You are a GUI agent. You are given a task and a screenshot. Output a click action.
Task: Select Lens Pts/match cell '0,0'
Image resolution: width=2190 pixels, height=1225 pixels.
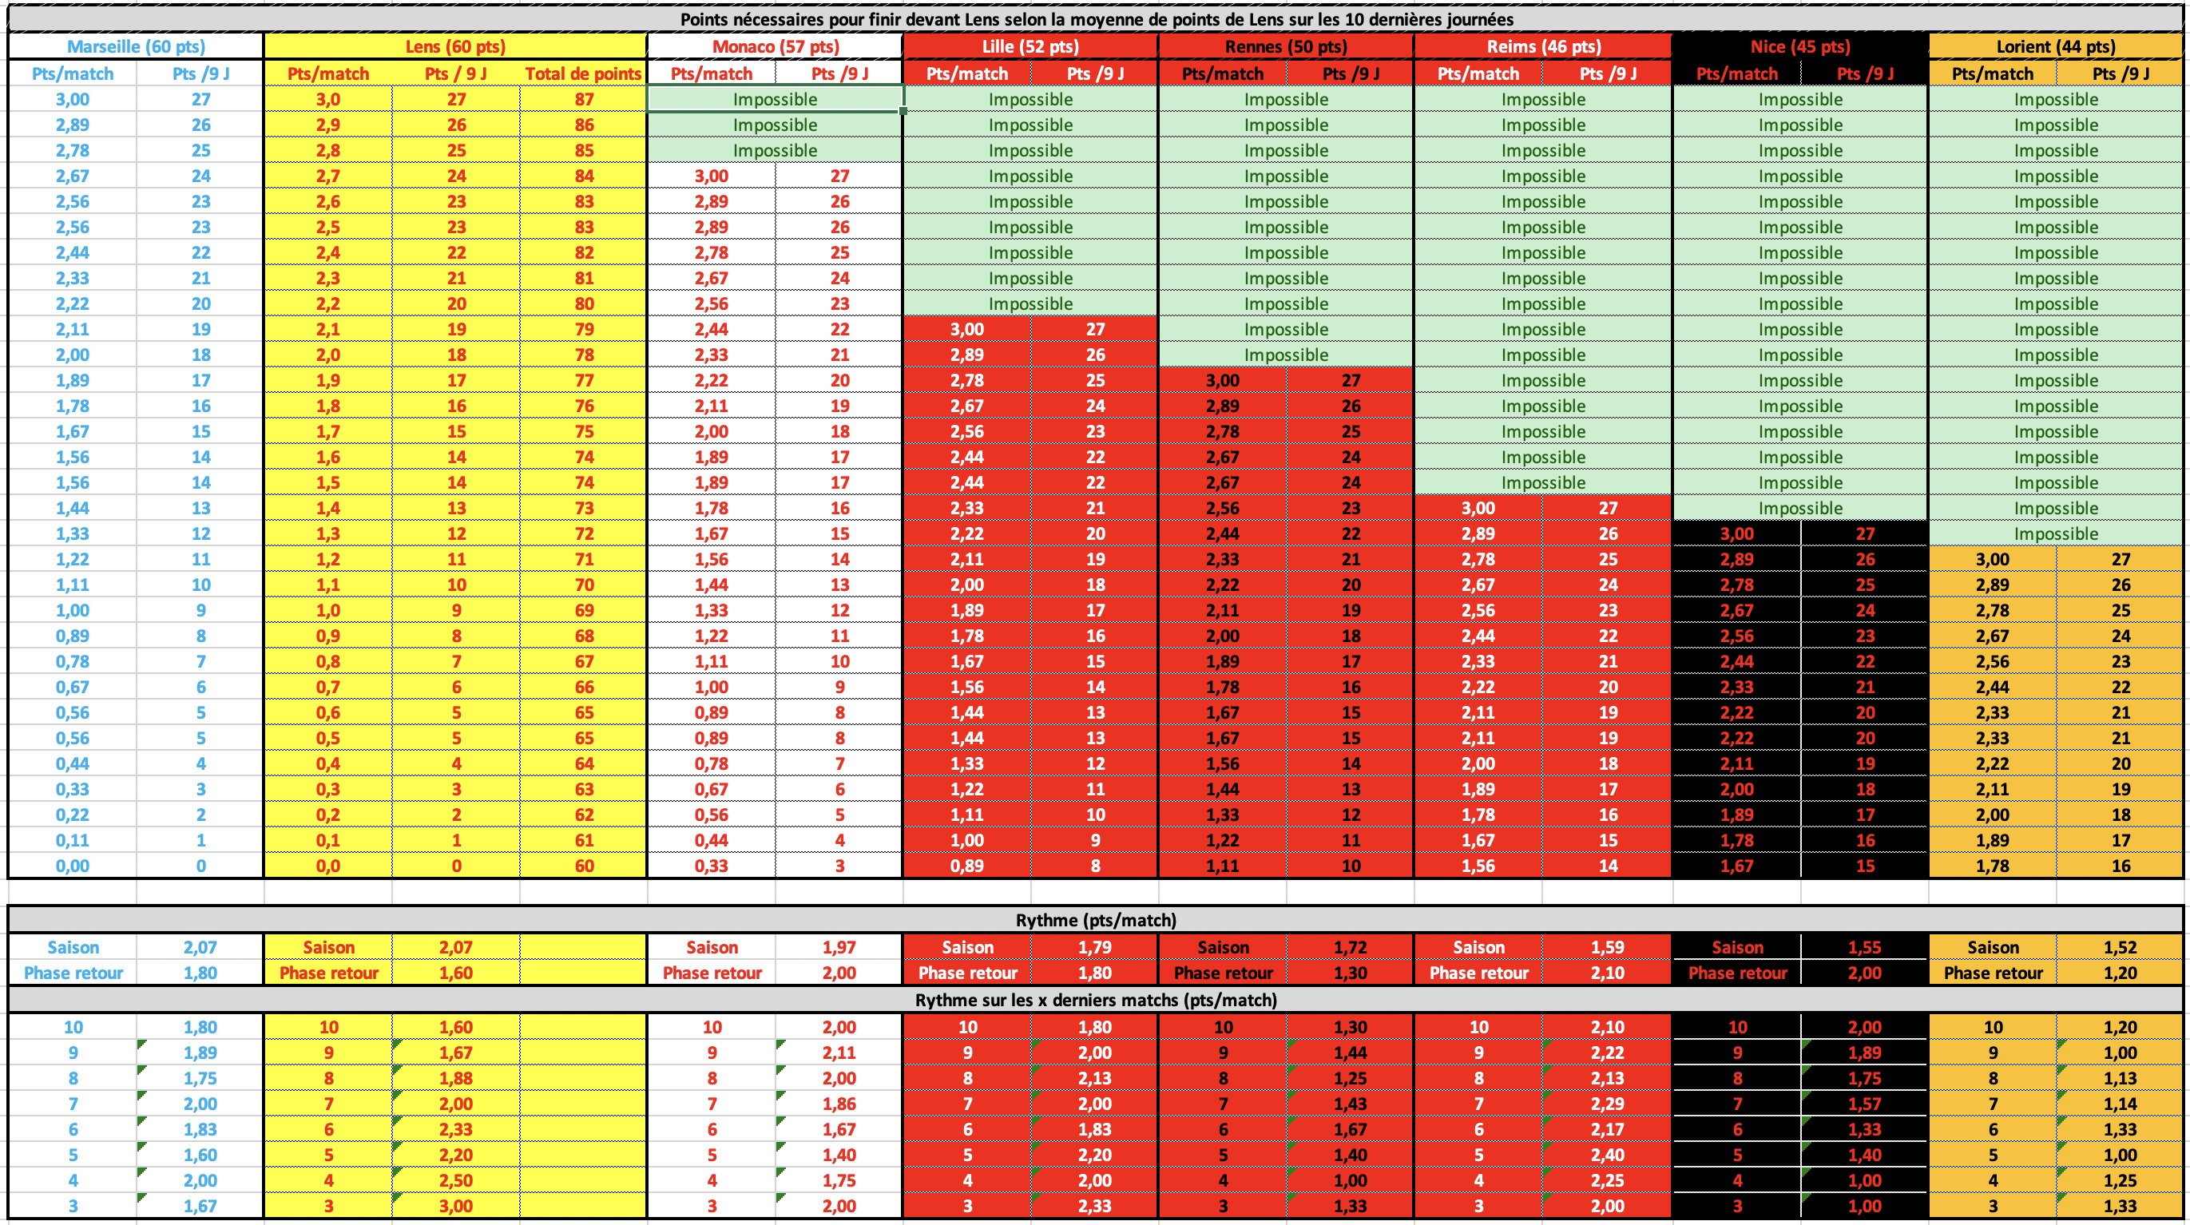pos(328,866)
